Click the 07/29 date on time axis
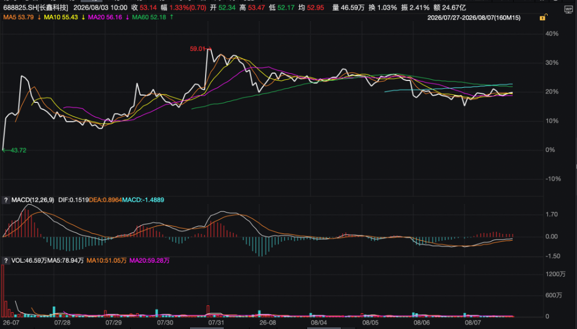This screenshot has height=329, width=577. [x=113, y=323]
